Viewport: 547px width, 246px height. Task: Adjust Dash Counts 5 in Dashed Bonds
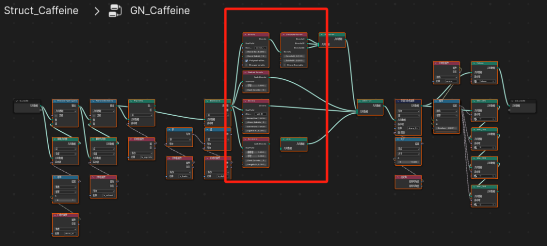click(256, 90)
